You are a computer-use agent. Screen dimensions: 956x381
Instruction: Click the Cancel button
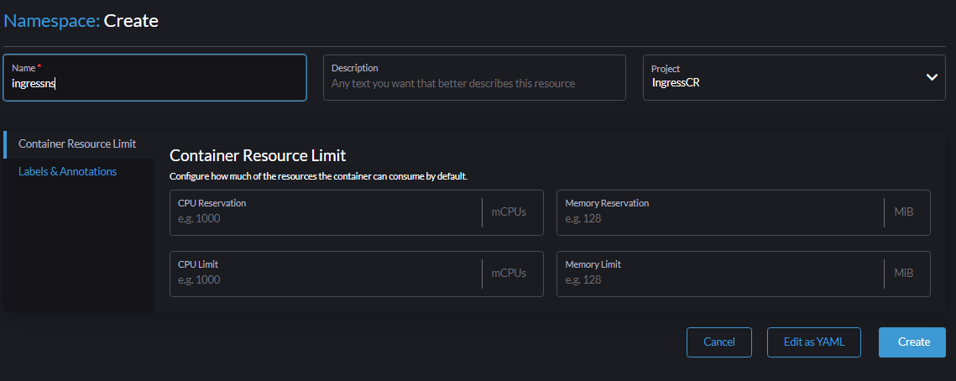(718, 342)
